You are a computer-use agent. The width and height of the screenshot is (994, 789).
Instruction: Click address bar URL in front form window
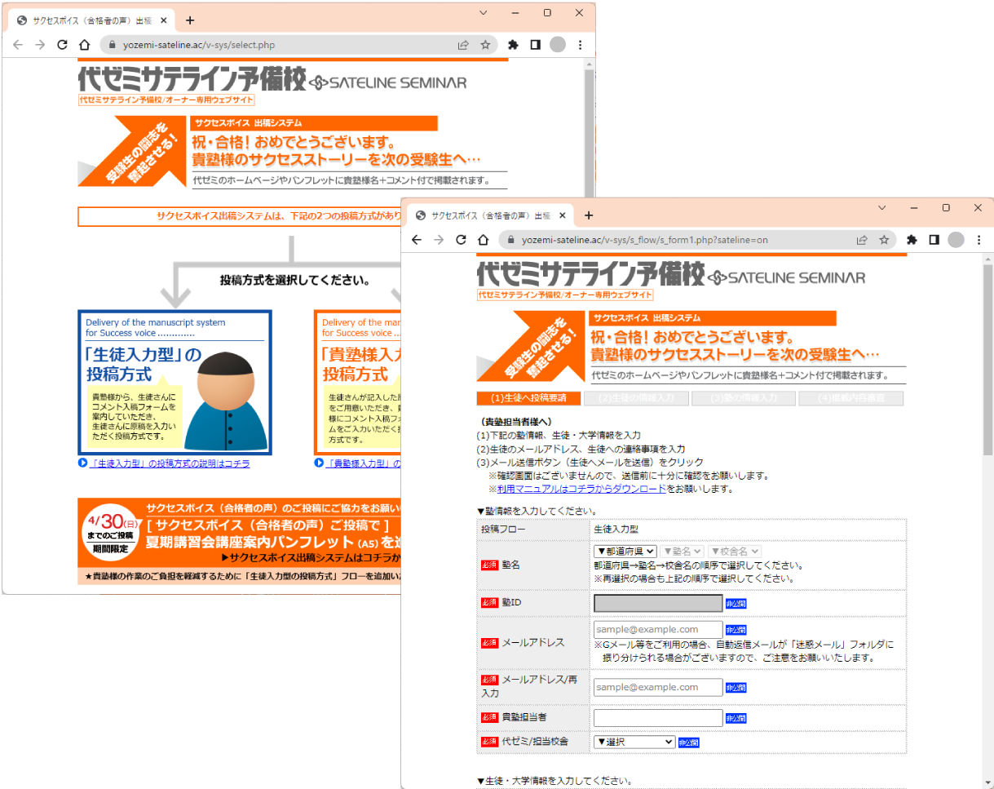point(644,241)
